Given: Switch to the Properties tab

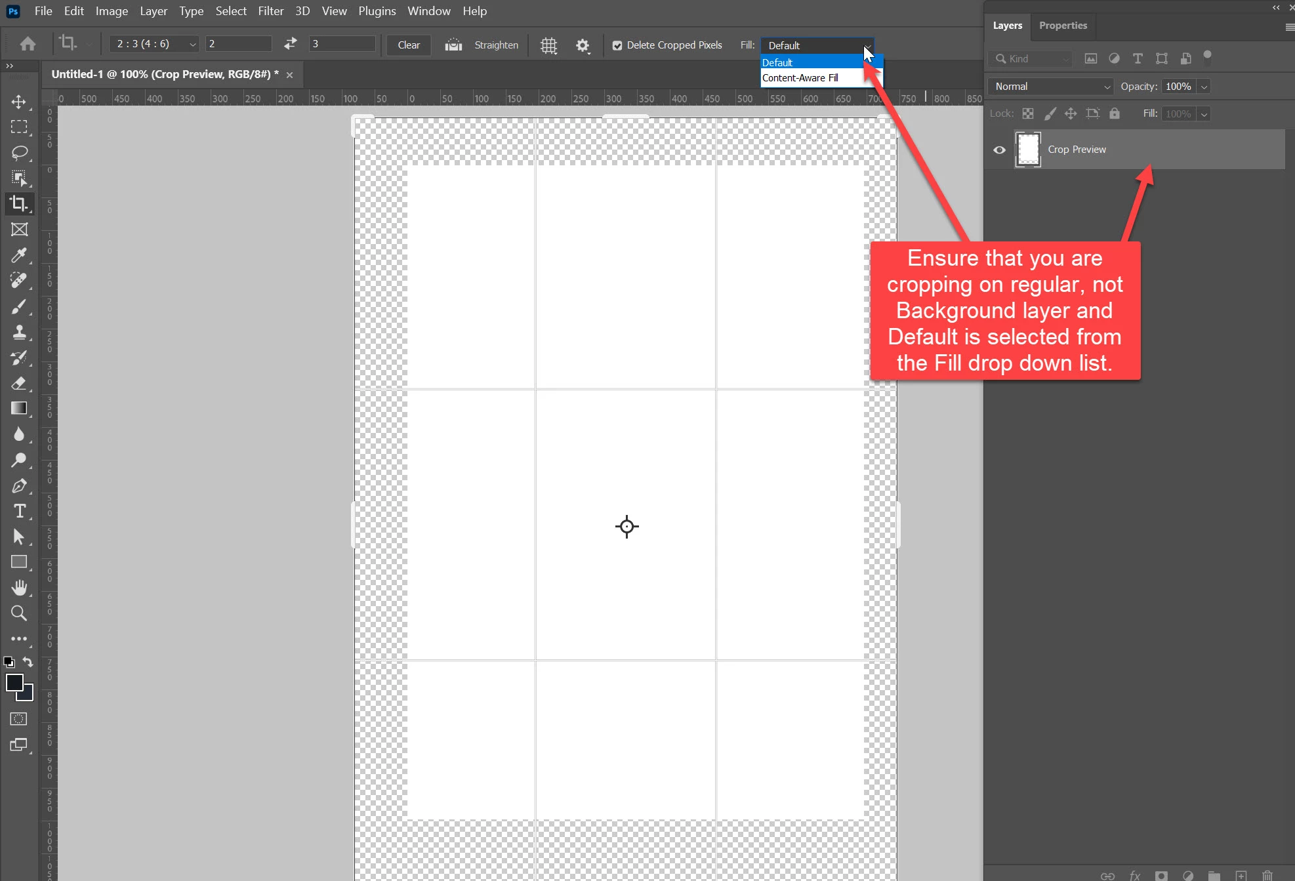Looking at the screenshot, I should click(1063, 26).
